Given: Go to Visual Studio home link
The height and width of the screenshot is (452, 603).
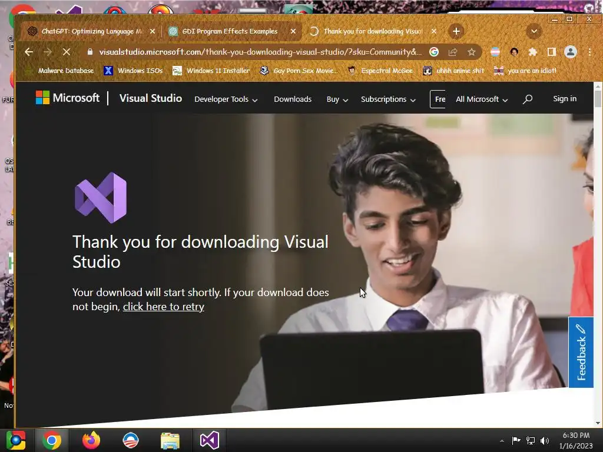Looking at the screenshot, I should (x=151, y=98).
